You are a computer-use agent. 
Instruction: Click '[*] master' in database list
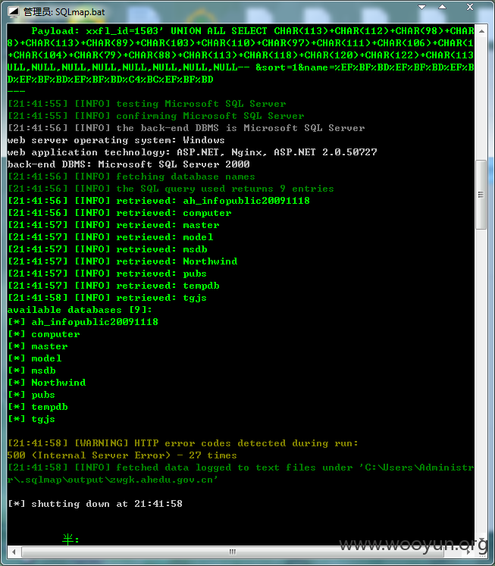38,346
